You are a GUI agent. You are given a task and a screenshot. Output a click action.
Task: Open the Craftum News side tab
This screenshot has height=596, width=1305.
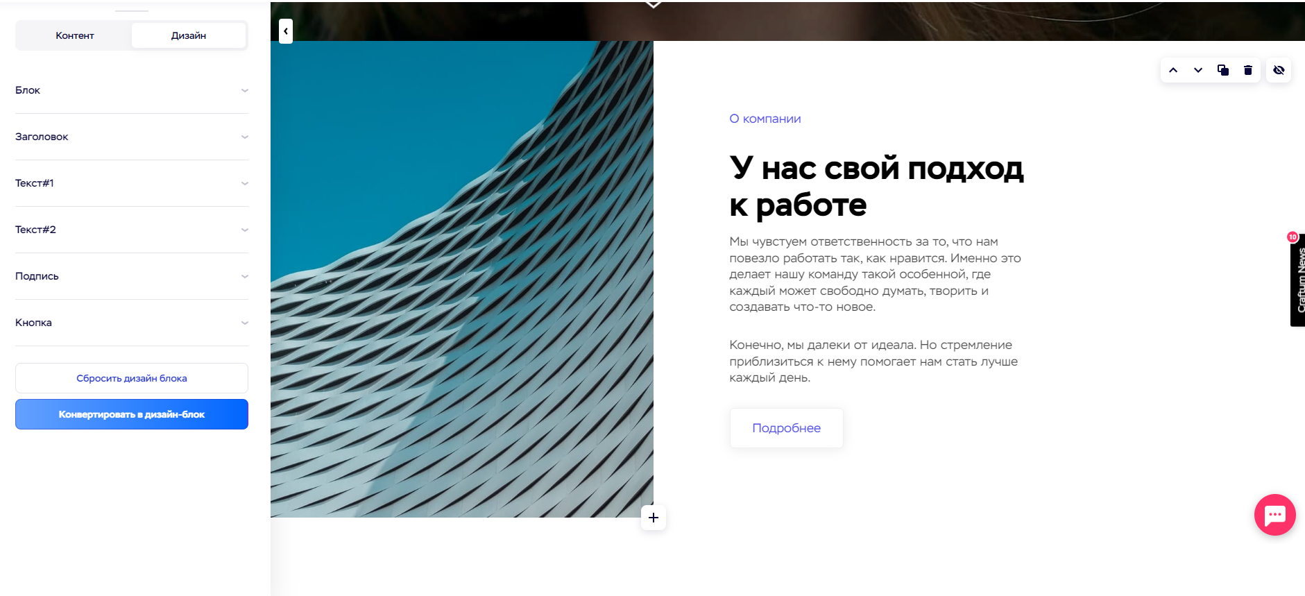(1298, 280)
